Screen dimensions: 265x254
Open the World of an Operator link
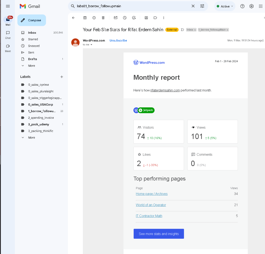[x=151, y=205]
